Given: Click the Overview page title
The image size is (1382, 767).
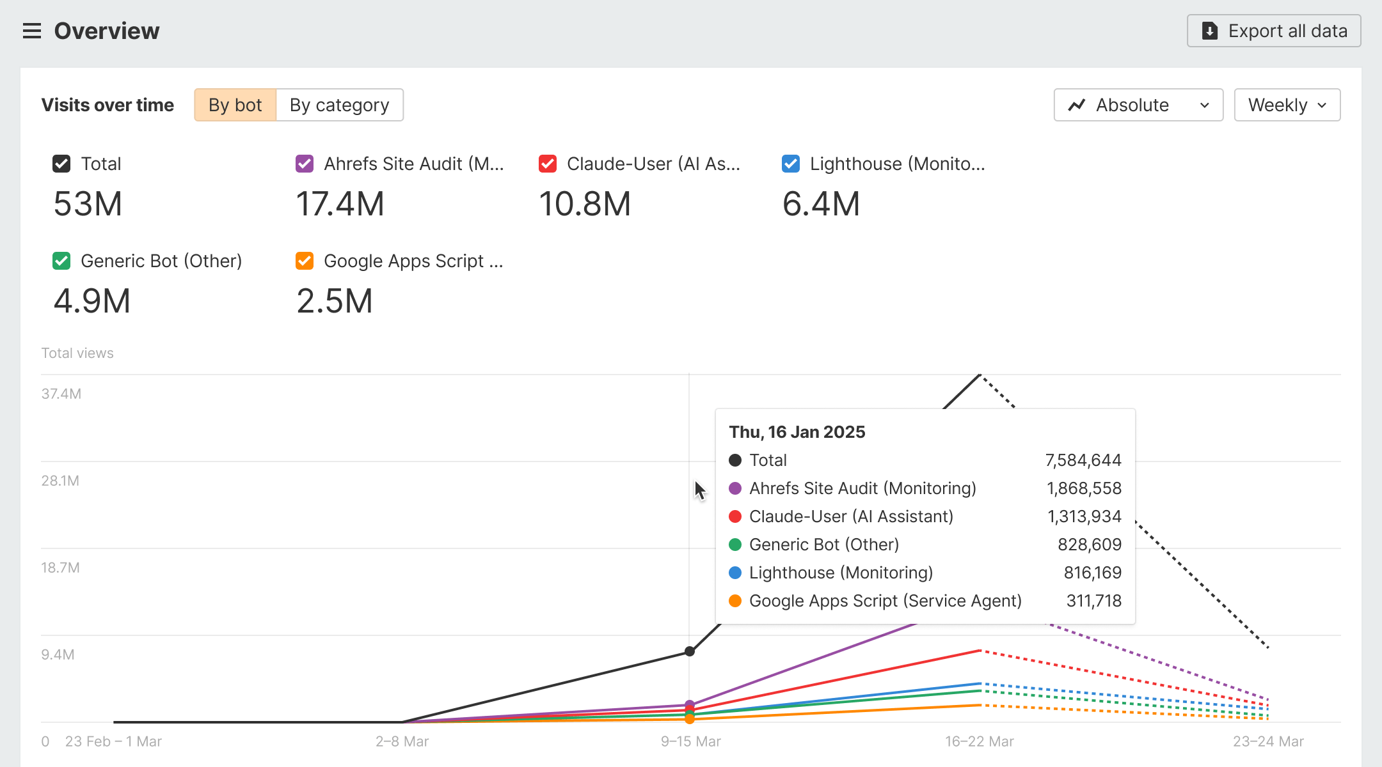Looking at the screenshot, I should (107, 31).
